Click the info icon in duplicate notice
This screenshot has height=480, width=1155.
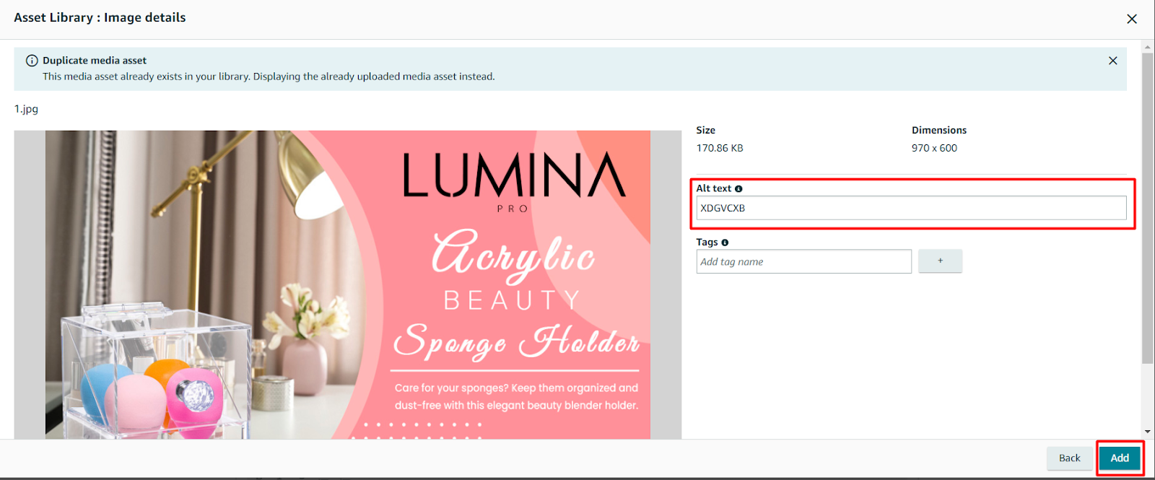(x=32, y=61)
